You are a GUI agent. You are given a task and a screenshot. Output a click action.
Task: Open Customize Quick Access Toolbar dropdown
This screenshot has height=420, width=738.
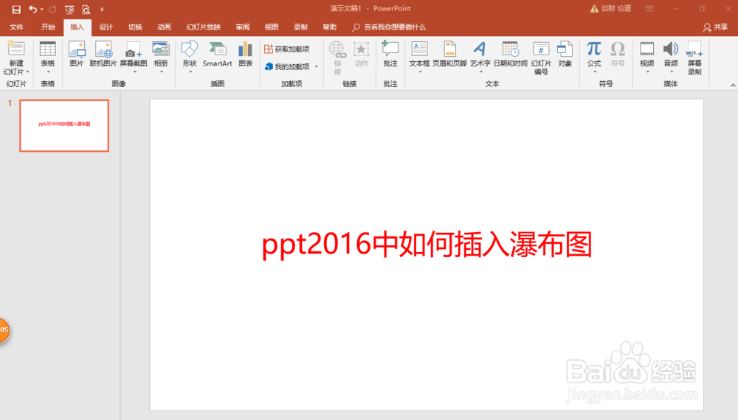coord(102,10)
